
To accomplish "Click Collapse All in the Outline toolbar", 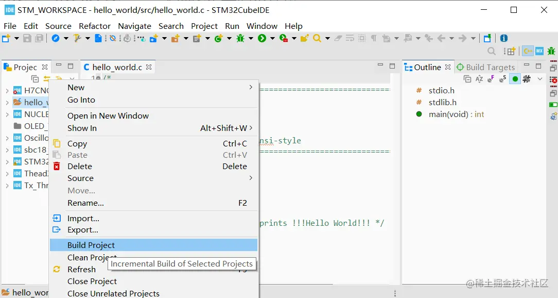I will coord(467,79).
